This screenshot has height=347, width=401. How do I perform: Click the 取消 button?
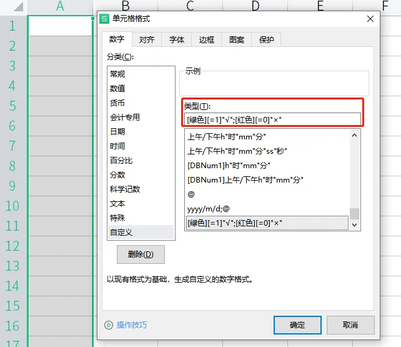(350, 325)
